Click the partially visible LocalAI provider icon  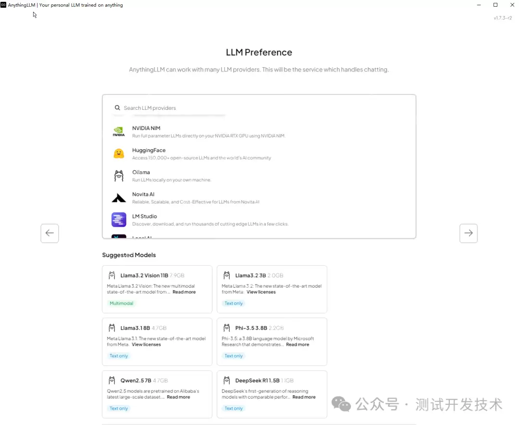[x=119, y=236]
